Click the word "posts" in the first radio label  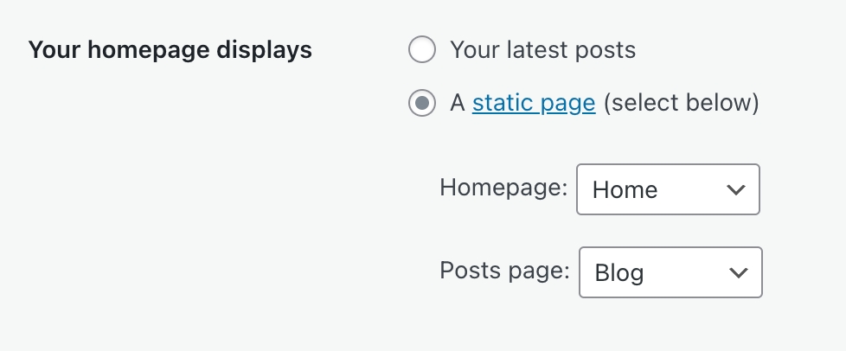coord(606,50)
